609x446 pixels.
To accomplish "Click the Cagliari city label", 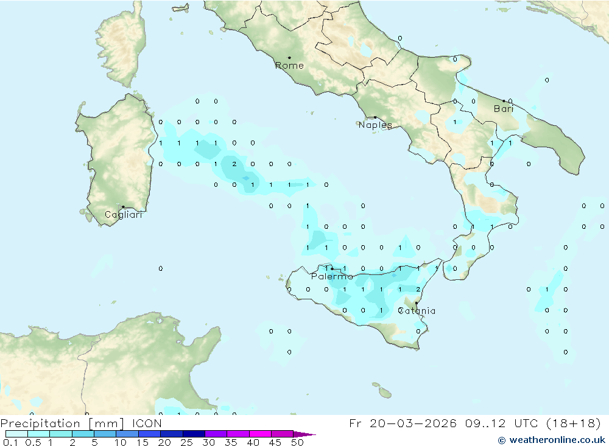I will 124,215.
